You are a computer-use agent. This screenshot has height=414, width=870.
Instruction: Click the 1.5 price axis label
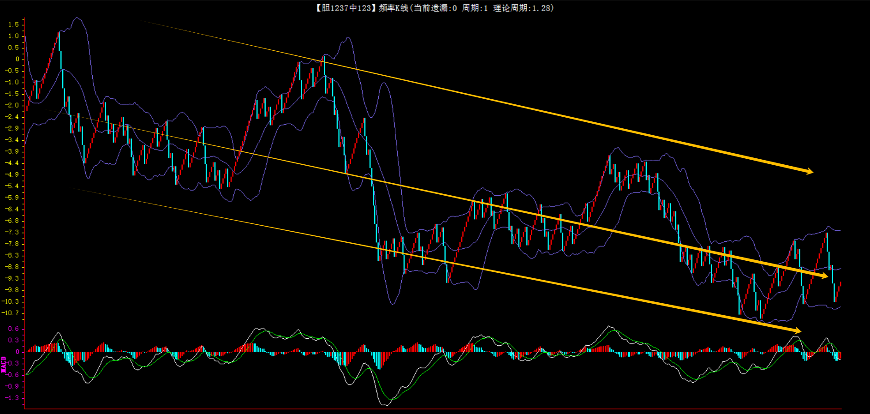pyautogui.click(x=13, y=24)
